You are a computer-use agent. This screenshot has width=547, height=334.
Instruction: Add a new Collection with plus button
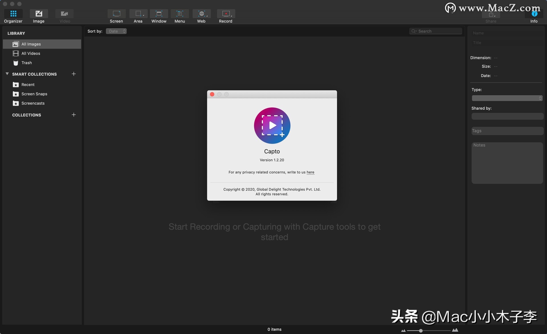(x=74, y=115)
